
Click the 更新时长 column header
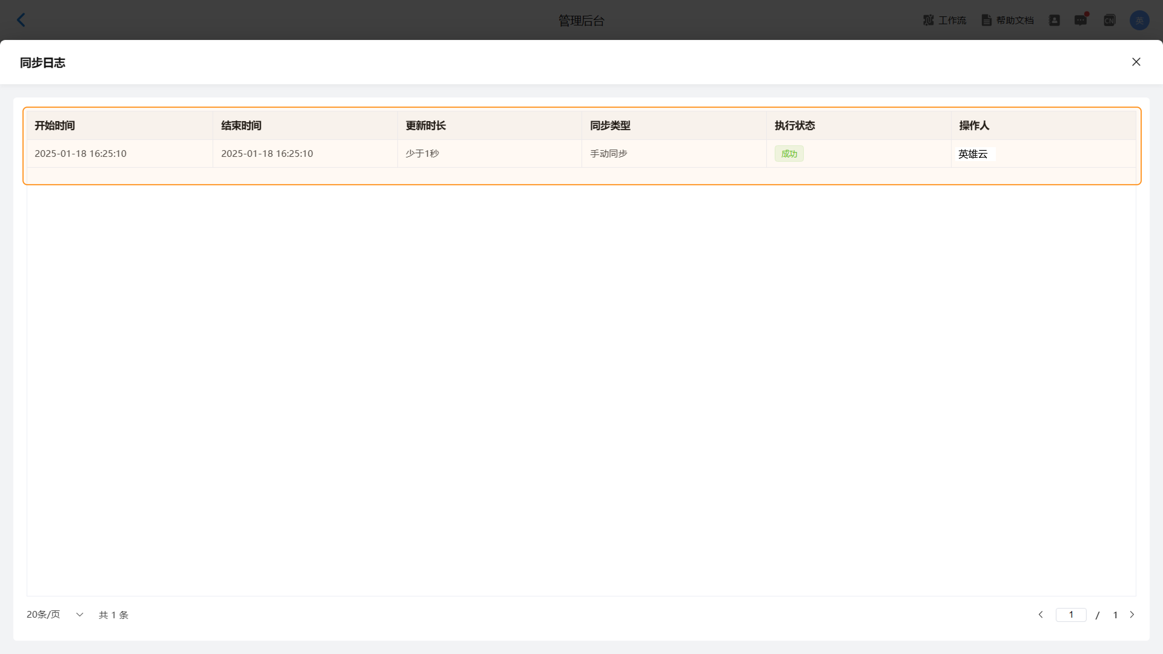point(490,125)
